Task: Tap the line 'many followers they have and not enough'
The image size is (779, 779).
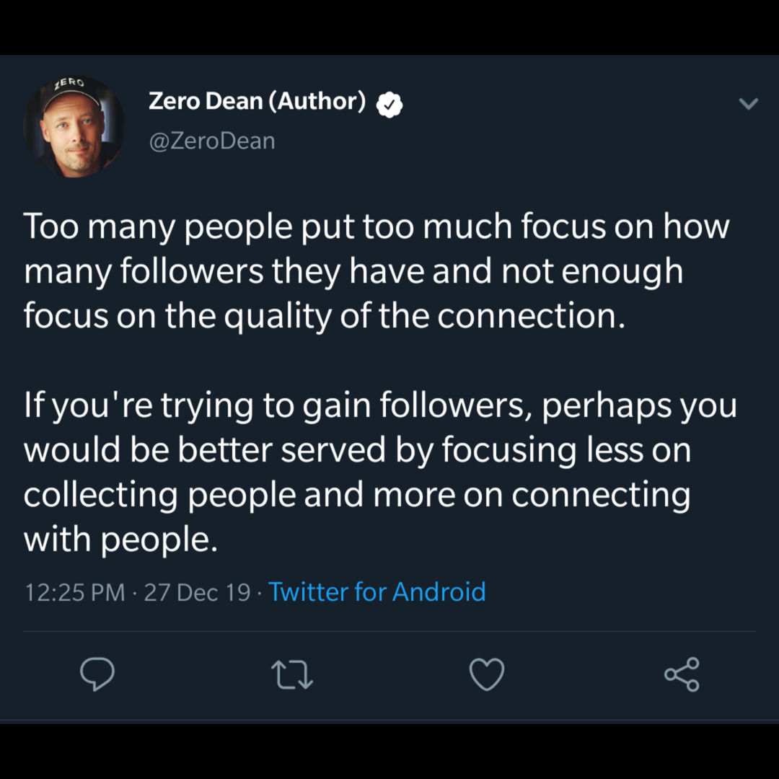Action: [353, 272]
